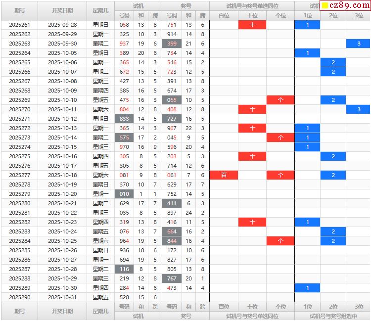Click date cell 2025-10-18
The image size is (371, 321).
(x=62, y=175)
